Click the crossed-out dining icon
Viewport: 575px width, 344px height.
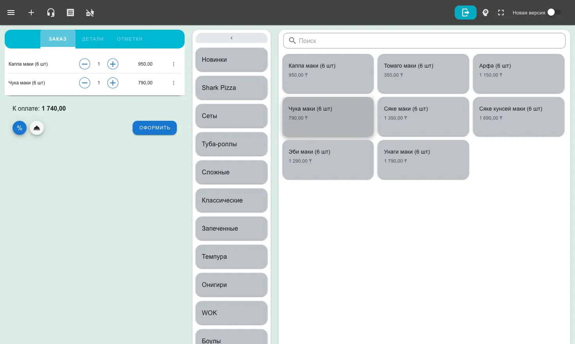coord(90,13)
